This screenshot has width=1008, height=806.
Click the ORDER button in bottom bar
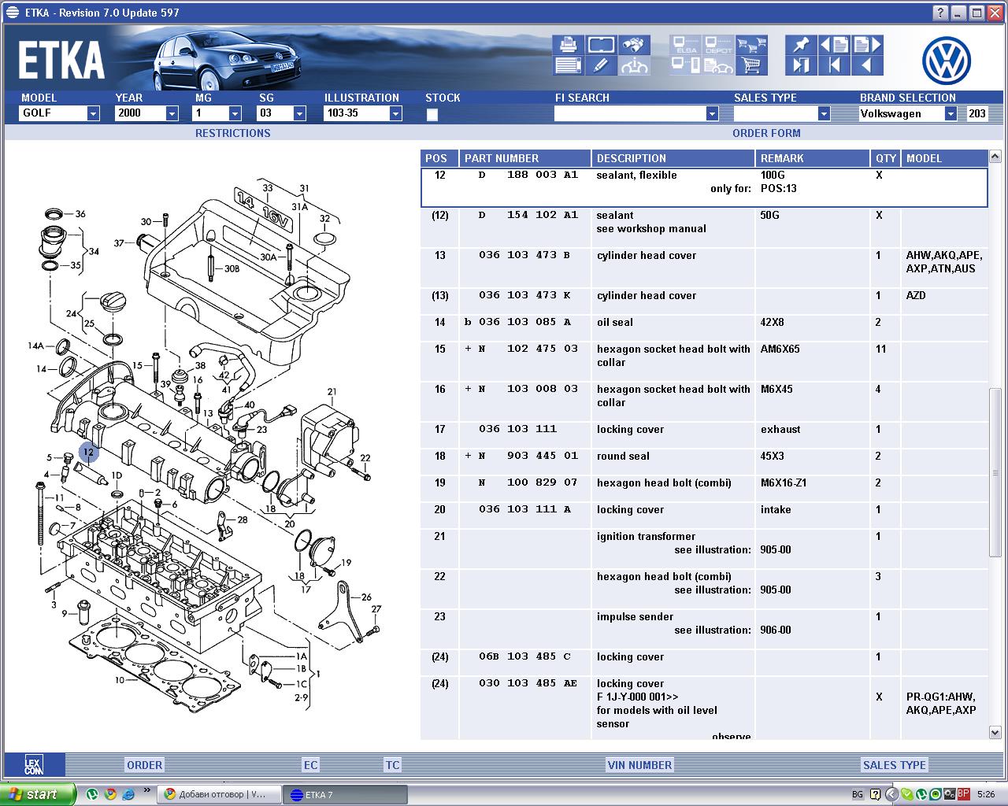[145, 764]
